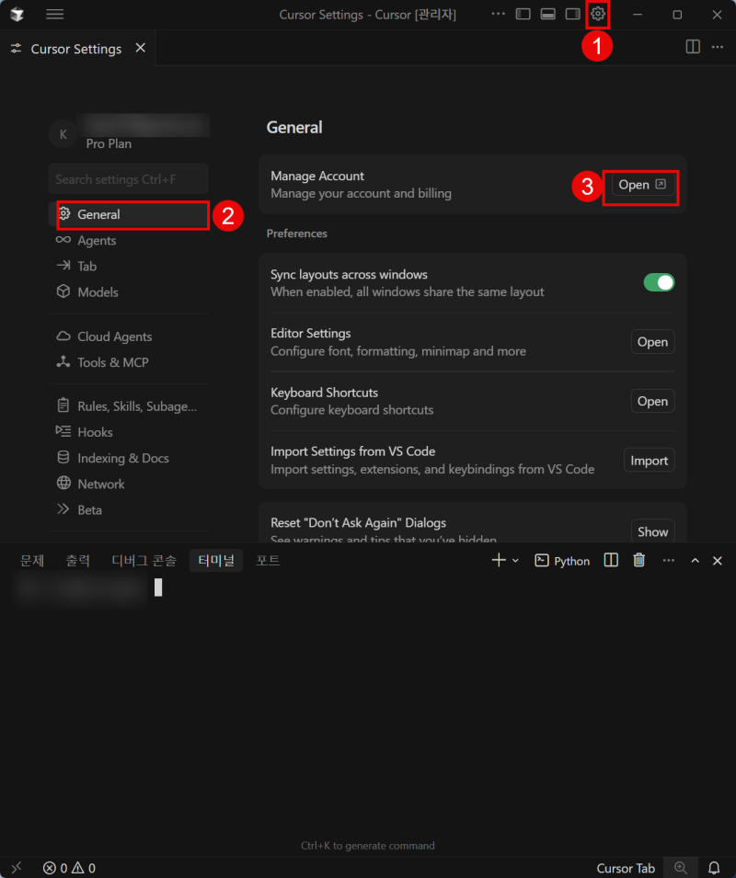Click the Pro Plan label
The height and width of the screenshot is (878, 736).
click(x=109, y=144)
